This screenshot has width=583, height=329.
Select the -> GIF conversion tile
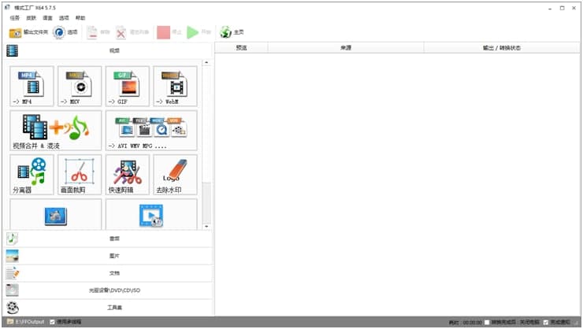point(128,86)
